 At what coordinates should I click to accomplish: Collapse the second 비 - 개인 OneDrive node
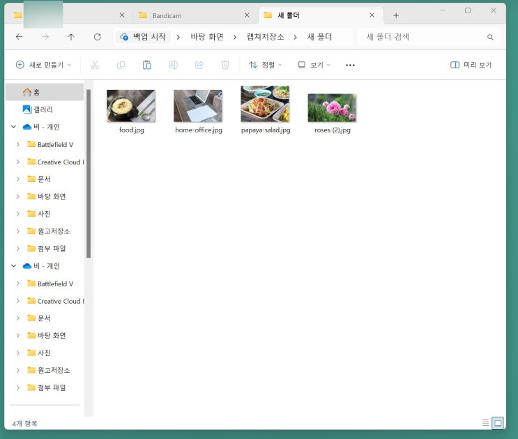point(13,265)
